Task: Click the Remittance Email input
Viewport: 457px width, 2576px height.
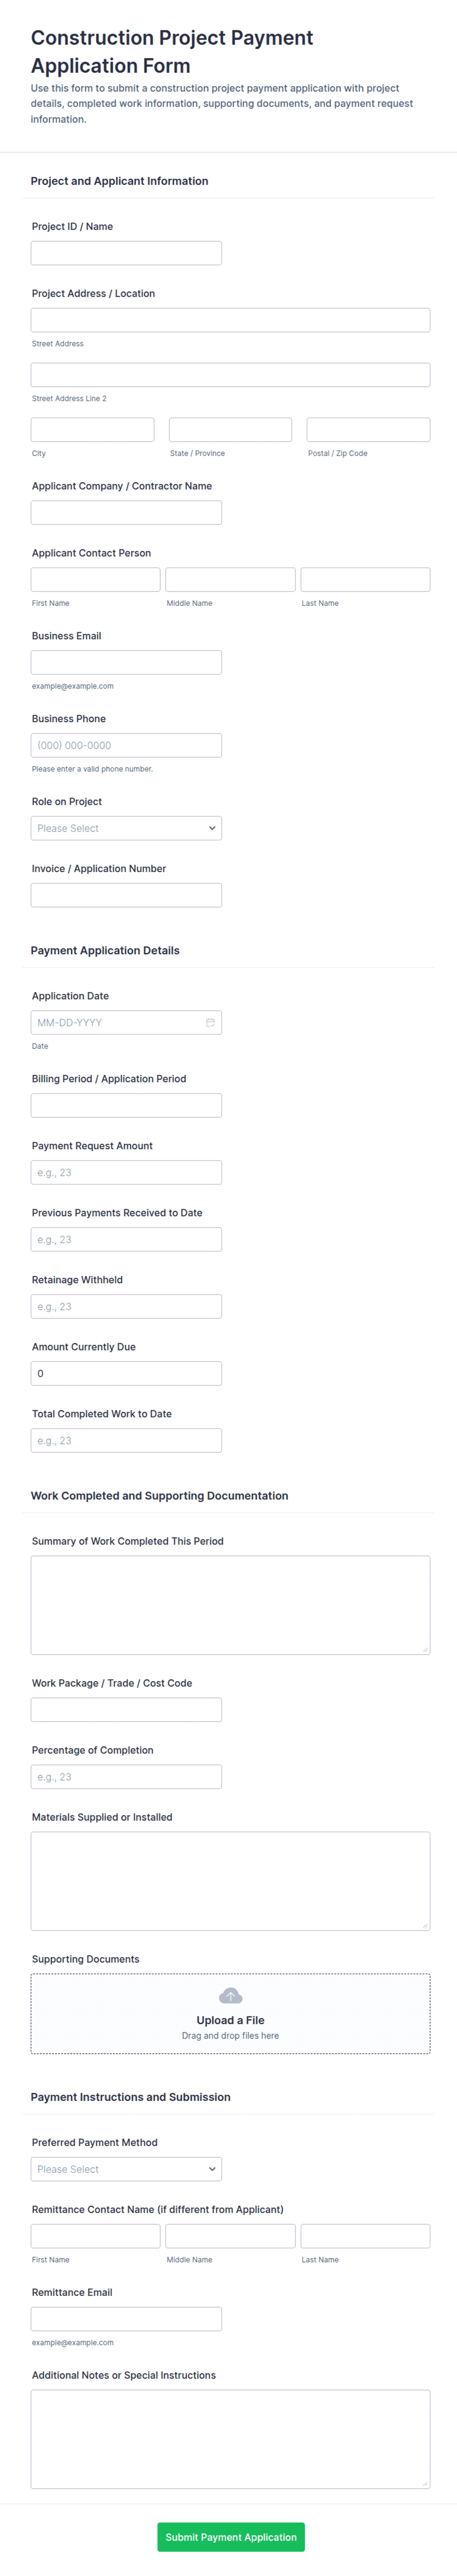Action: 126,2319
